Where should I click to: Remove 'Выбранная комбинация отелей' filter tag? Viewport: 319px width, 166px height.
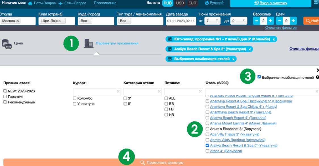tap(233, 59)
